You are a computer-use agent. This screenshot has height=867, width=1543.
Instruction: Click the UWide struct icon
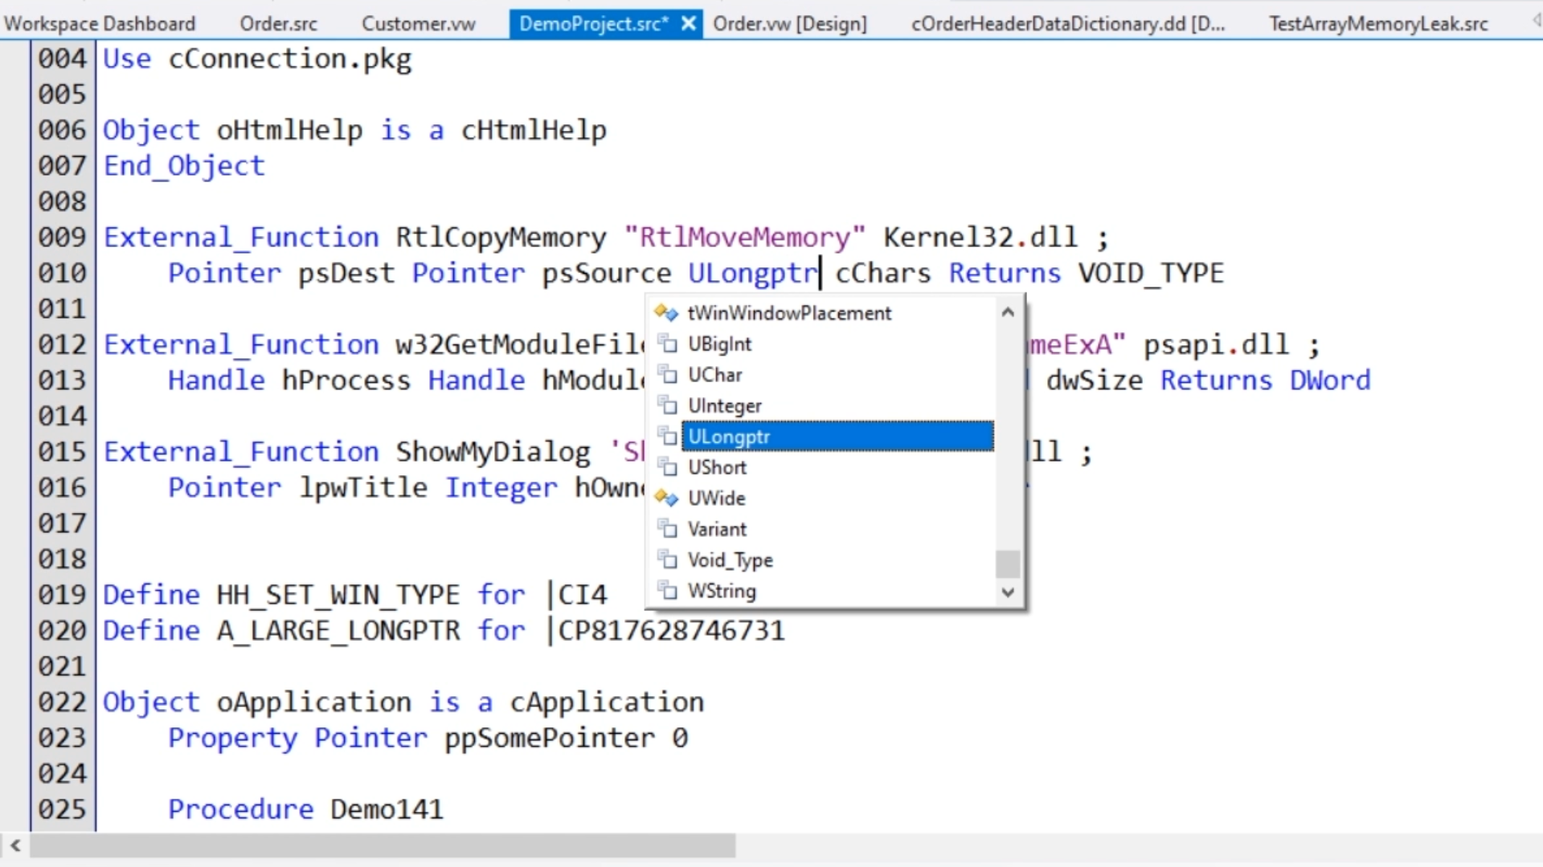666,499
